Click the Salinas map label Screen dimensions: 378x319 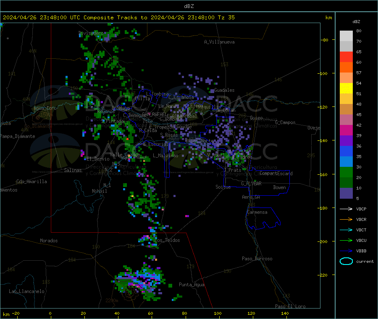73,170
